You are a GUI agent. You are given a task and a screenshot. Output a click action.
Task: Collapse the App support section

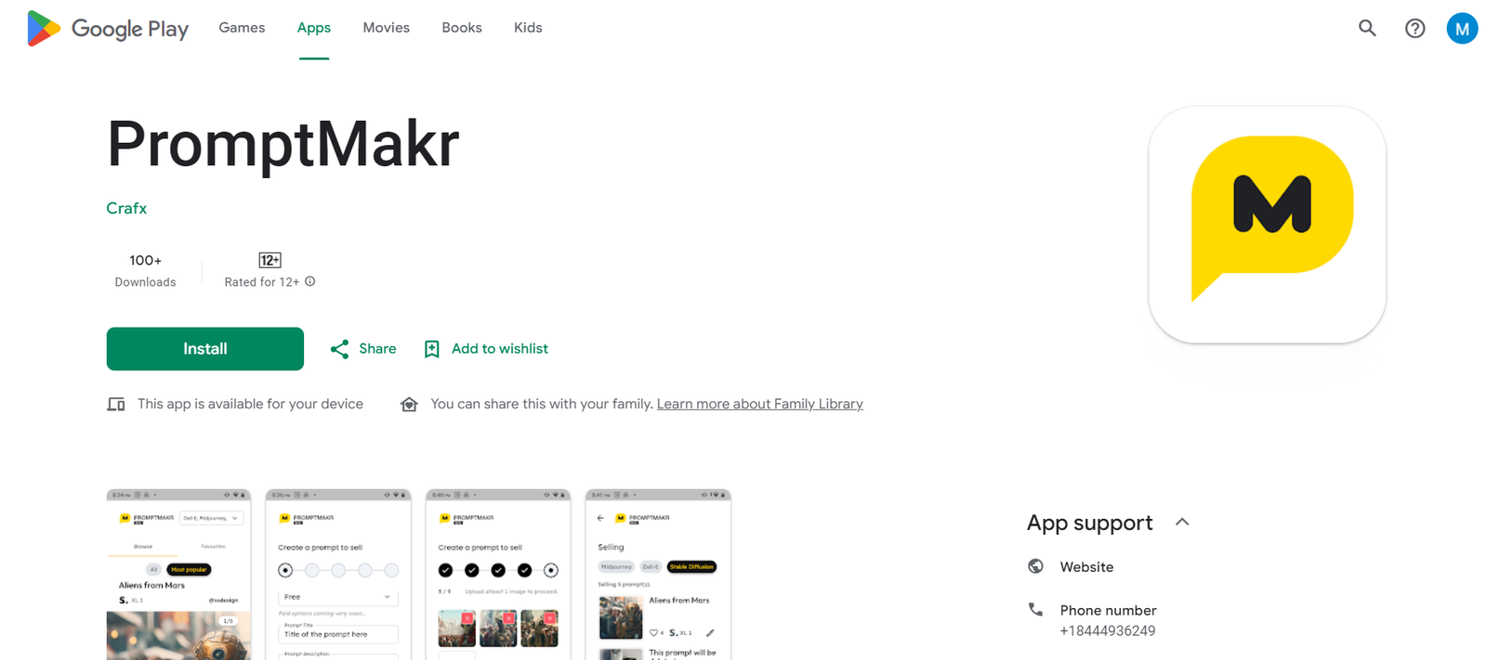pos(1182,522)
